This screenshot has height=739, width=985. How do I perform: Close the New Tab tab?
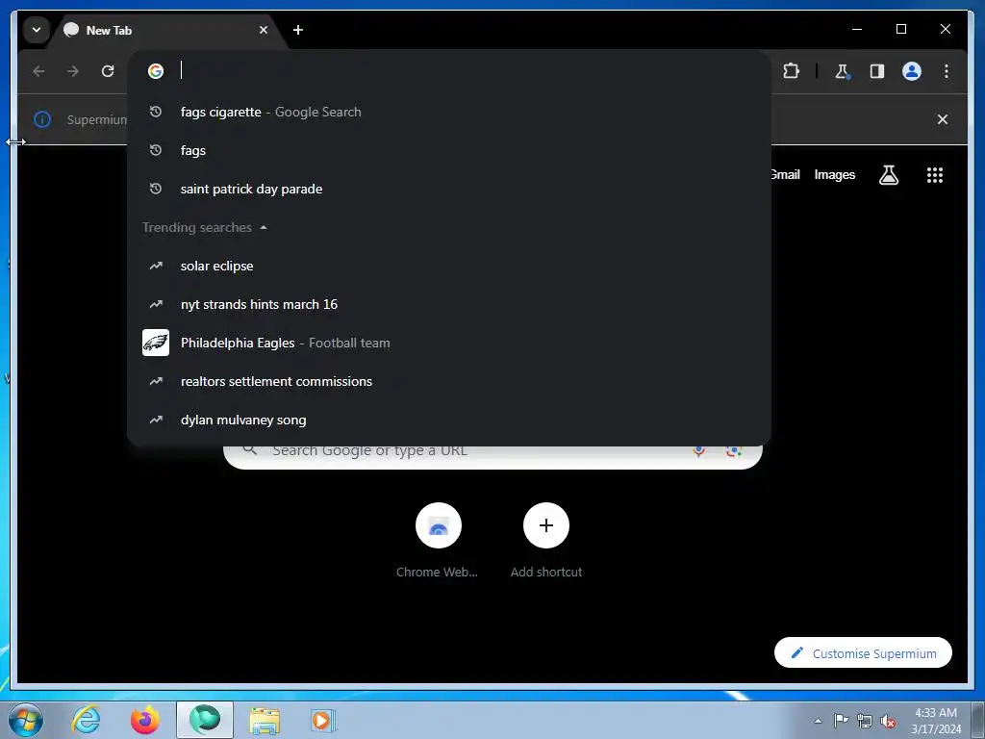coord(264,30)
